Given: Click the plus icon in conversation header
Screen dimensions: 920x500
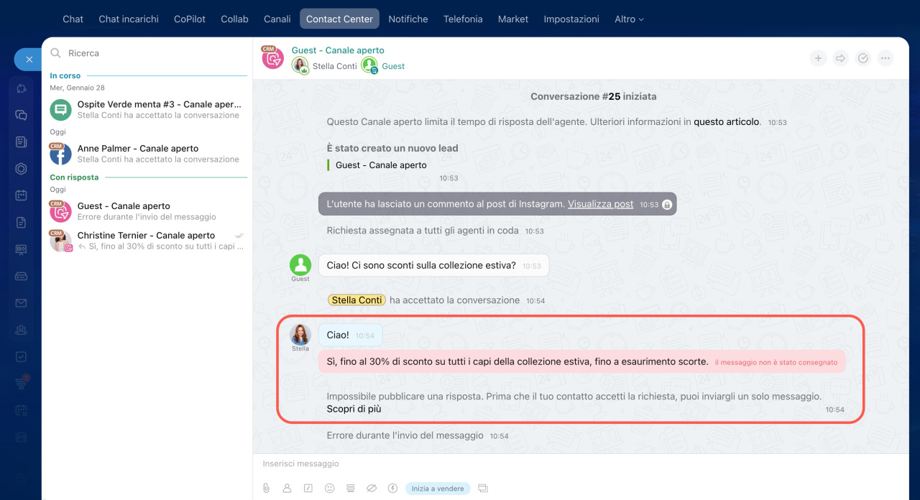Looking at the screenshot, I should (818, 58).
